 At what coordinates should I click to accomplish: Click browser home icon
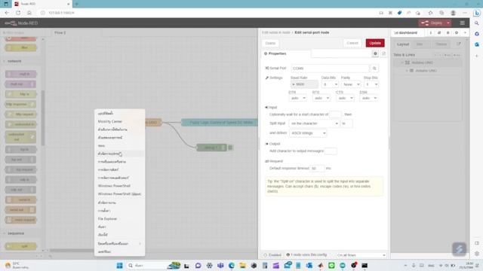click(29, 13)
